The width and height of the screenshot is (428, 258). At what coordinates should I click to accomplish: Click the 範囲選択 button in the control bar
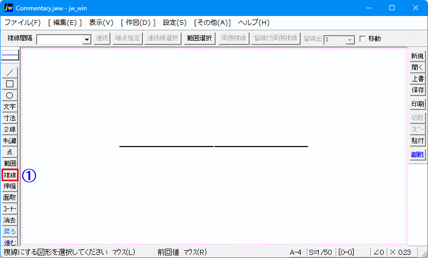[x=200, y=38]
